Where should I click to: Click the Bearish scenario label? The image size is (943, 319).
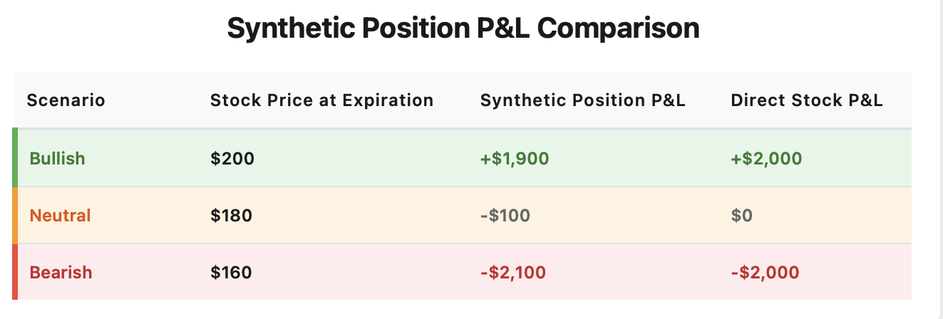click(x=61, y=272)
